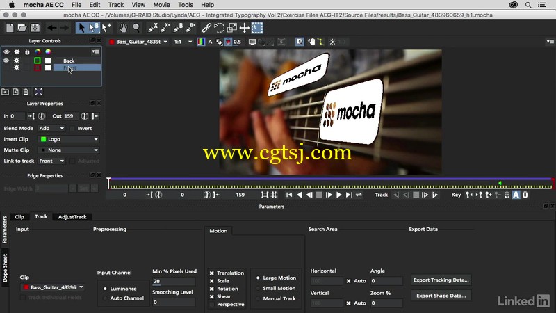Click Min % Pixels Used field
The image size is (556, 313).
(x=174, y=282)
